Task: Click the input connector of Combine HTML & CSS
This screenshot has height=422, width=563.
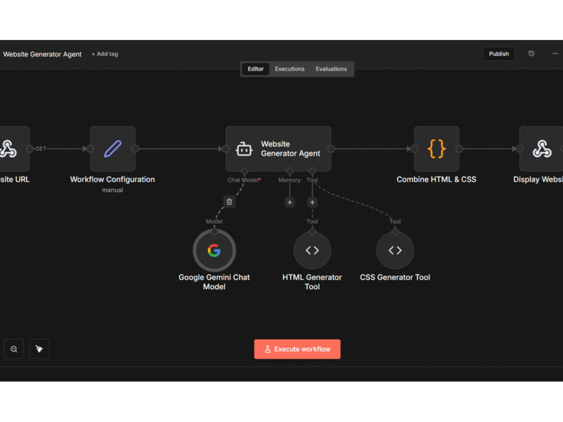Action: [414, 149]
